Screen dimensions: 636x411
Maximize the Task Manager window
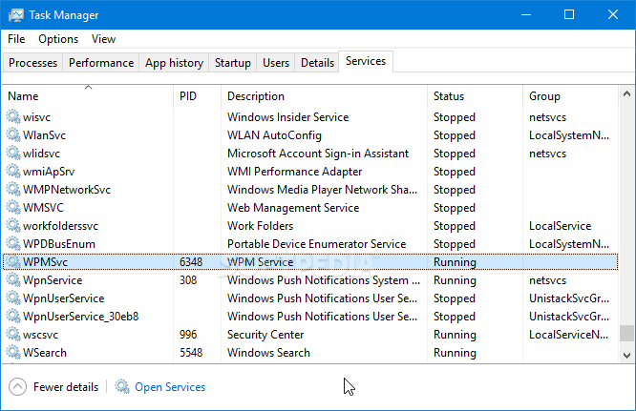coord(569,15)
